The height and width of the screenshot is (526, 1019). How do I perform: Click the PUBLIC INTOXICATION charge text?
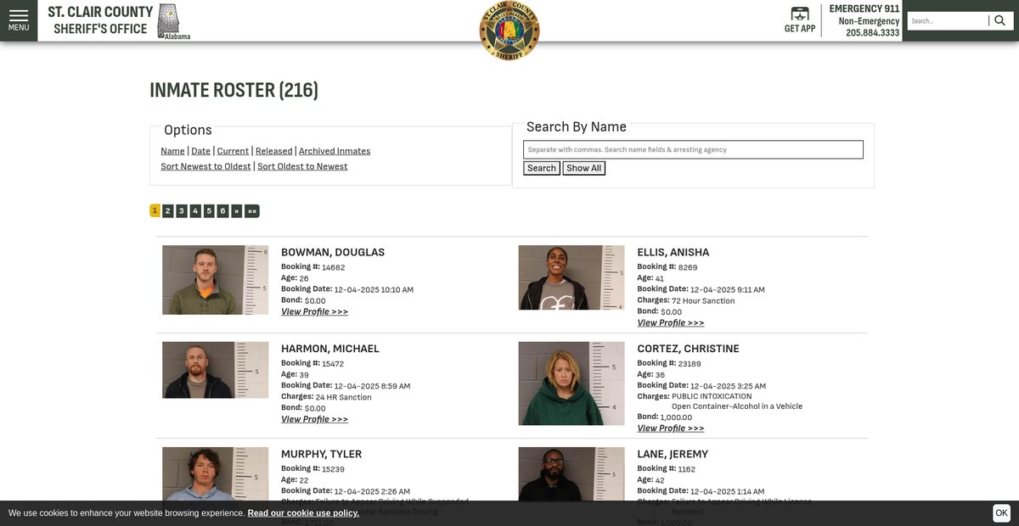712,396
